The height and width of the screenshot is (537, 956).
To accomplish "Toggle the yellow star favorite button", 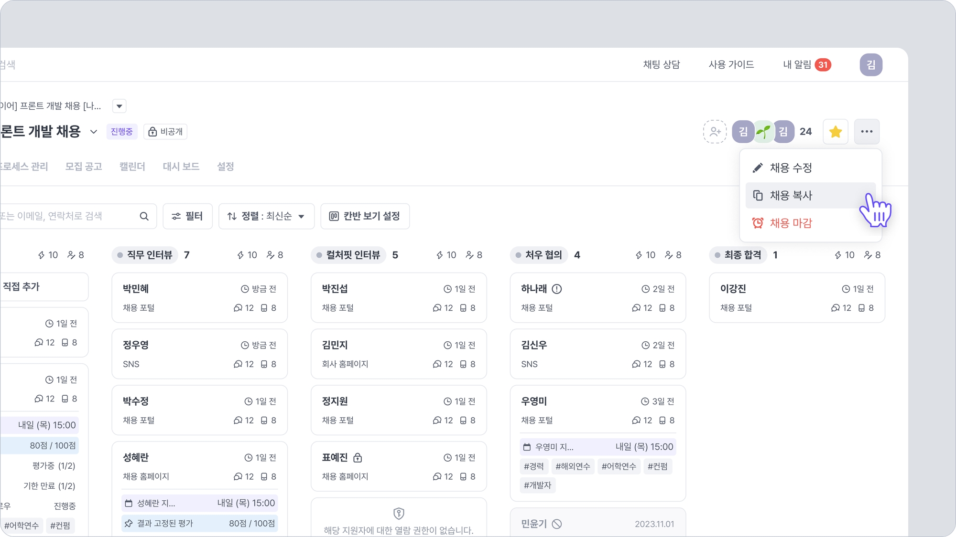I will coord(836,131).
